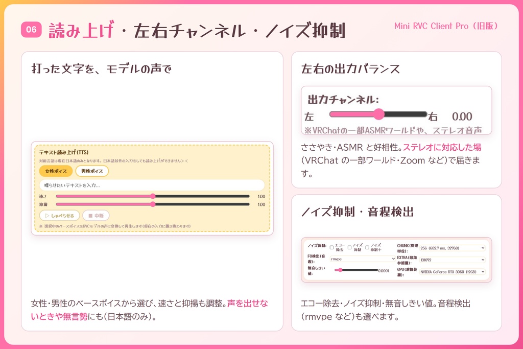Click the 左右の出力バランス heading
523x349 pixels.
point(350,69)
